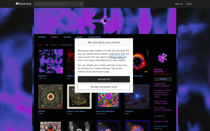Click the Erbium Records label name
Image resolution: width=210 pixels, height=131 pixels.
pyautogui.click(x=159, y=71)
